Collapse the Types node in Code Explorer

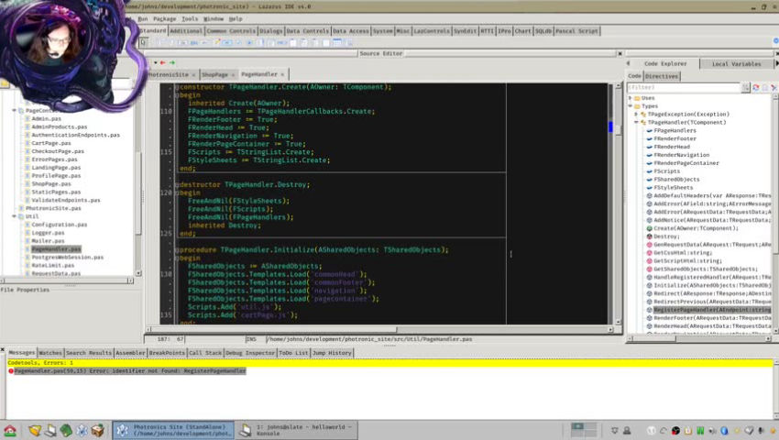coord(631,106)
